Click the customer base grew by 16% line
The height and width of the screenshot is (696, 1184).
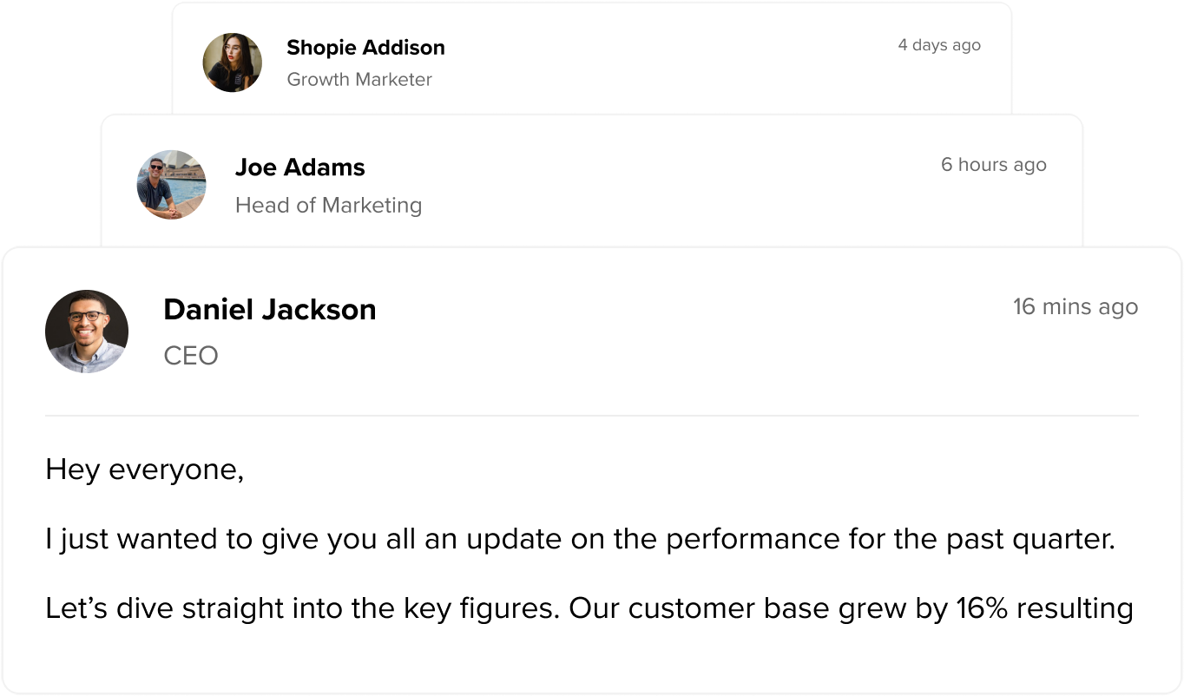click(589, 609)
